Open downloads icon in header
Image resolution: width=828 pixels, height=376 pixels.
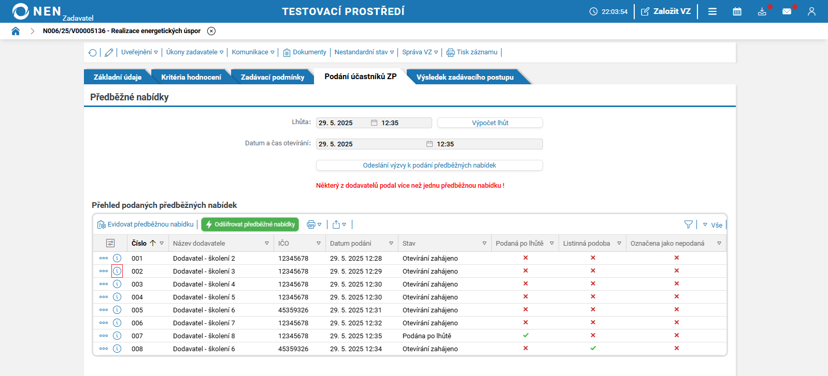(762, 11)
